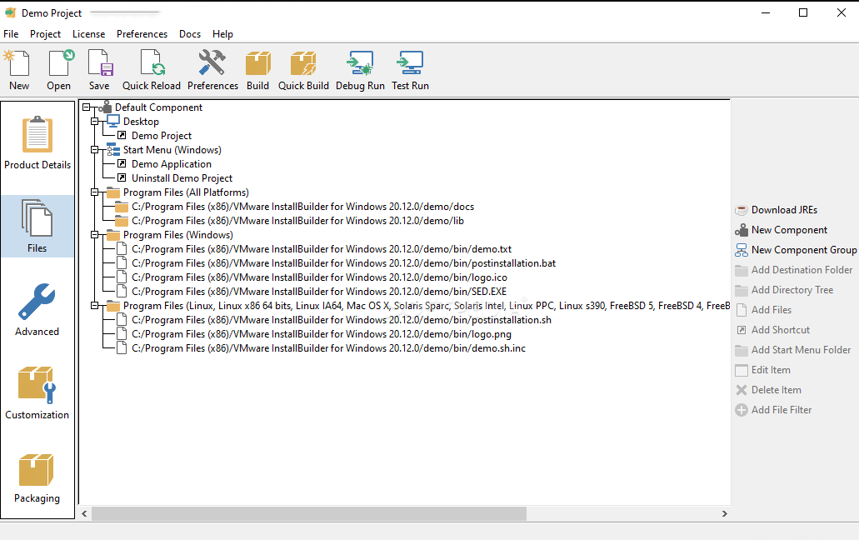Select the demo/docs folder entry
859x540 pixels.
(x=303, y=207)
